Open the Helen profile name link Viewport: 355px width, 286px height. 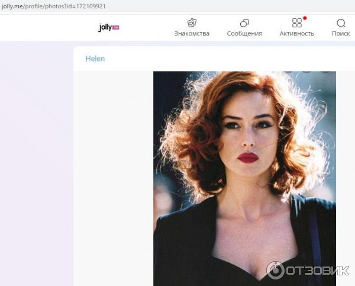point(95,59)
